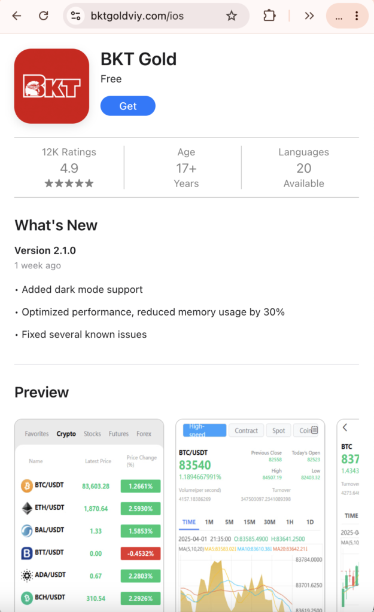Select the Forex tab in preview

point(144,434)
